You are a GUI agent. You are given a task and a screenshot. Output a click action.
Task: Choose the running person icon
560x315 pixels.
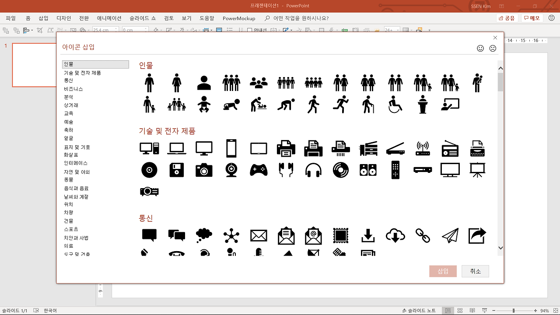pyautogui.click(x=340, y=104)
